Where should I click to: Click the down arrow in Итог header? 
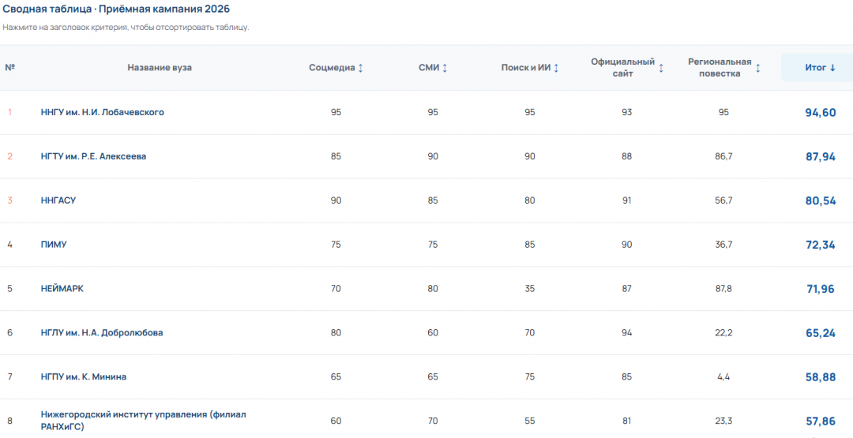832,68
